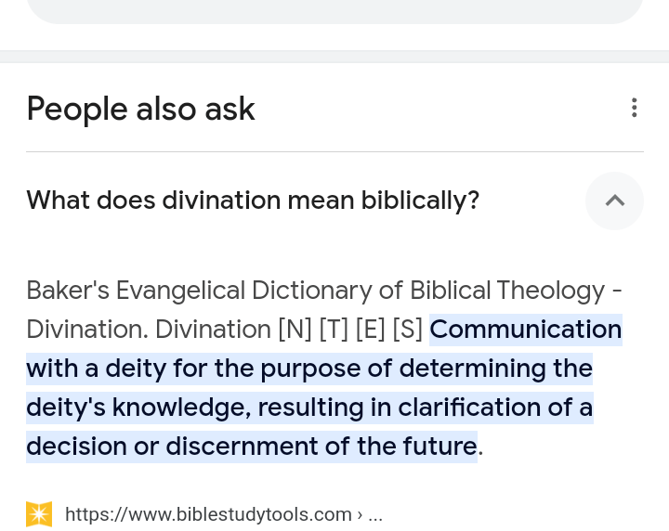Tap the gray rounded card at the top
The image size is (669, 531).
[334, 9]
